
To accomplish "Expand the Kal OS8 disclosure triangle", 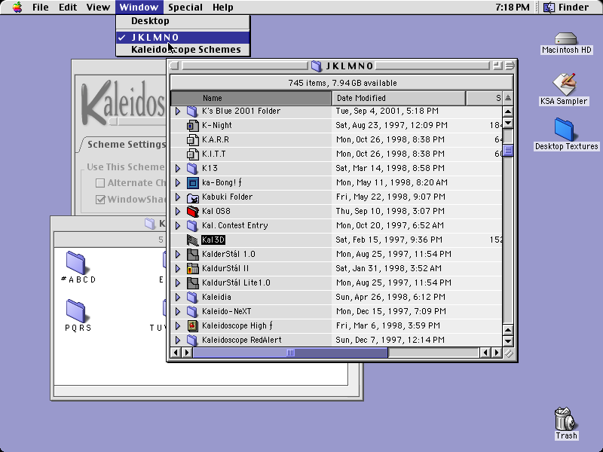I will (178, 211).
